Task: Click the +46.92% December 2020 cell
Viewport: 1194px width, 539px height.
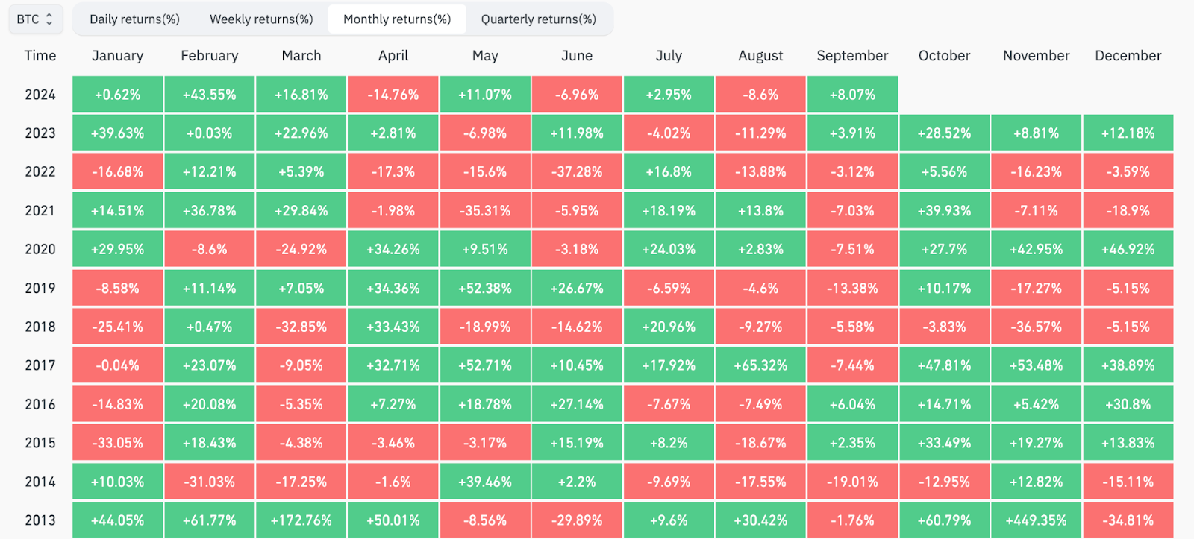Action: pos(1128,250)
